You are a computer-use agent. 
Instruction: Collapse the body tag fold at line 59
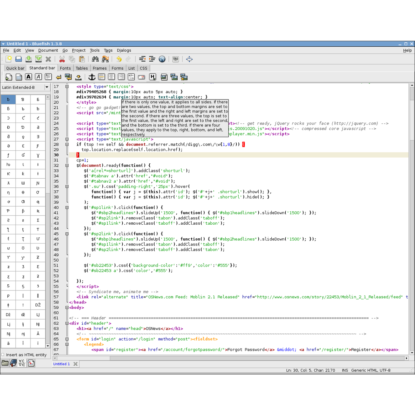point(67,307)
